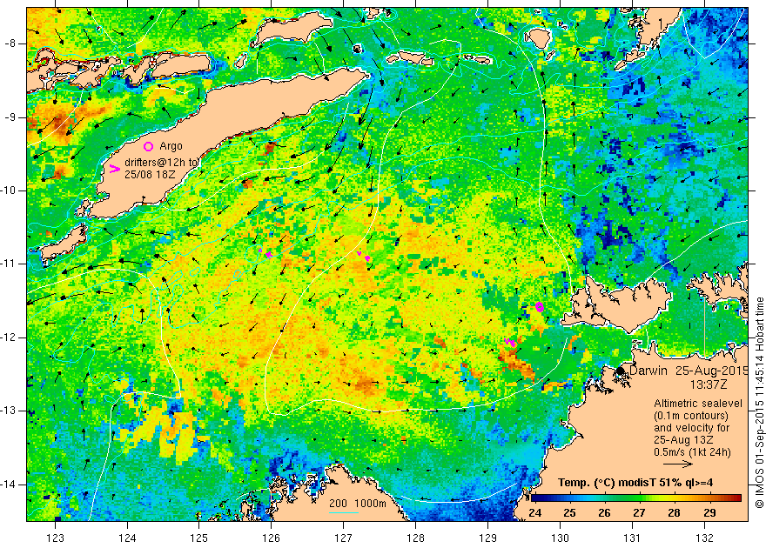Click the '200 1000m' depth legend text

pos(358,504)
